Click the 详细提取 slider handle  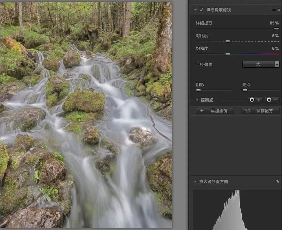pyautogui.click(x=276, y=28)
